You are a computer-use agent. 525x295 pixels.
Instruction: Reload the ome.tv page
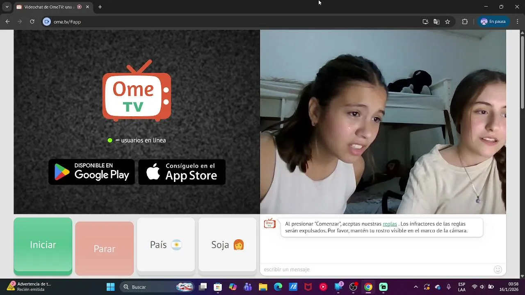click(x=32, y=22)
